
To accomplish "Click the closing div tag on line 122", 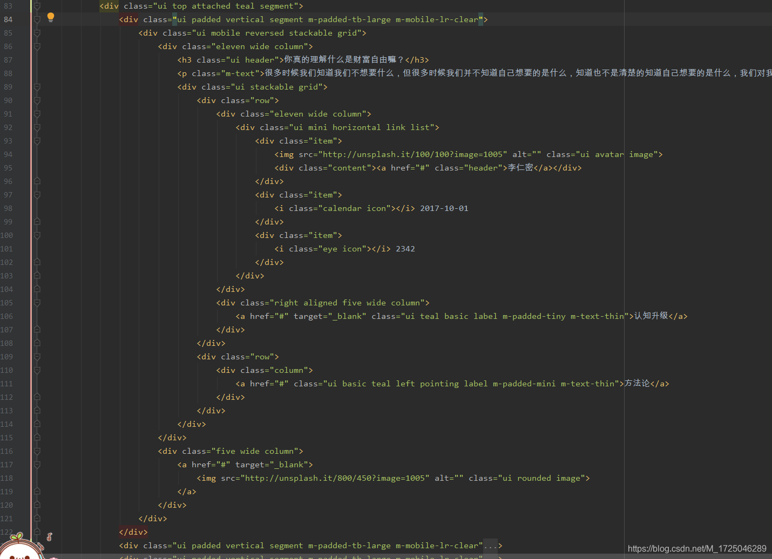I will (133, 532).
